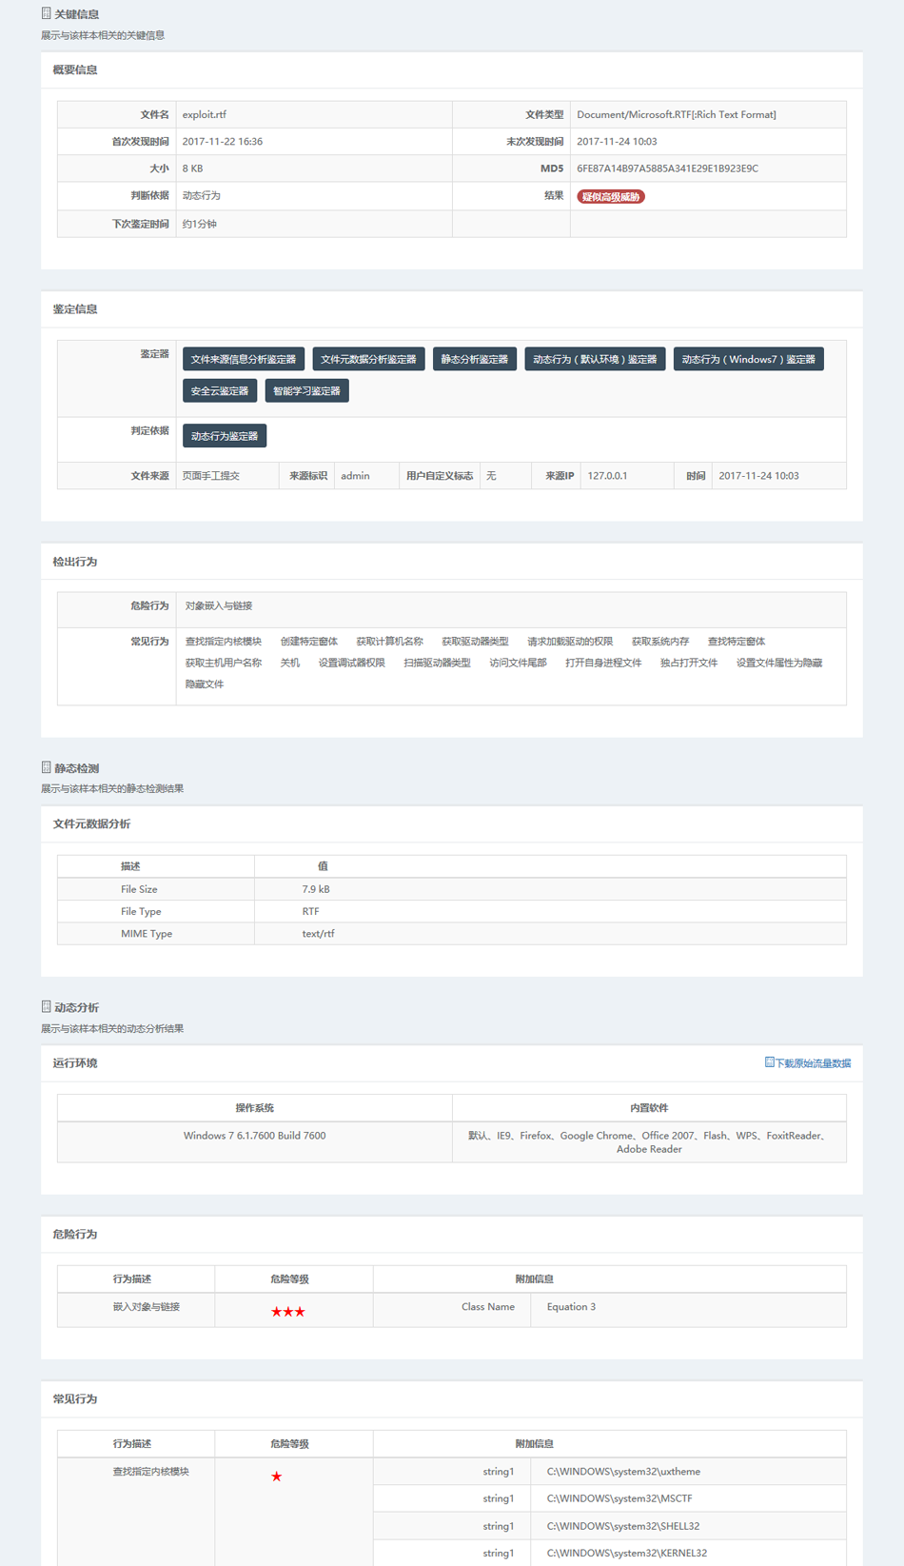Screen dimensions: 904x1566
Task: Click the 7.9 kB File Size value
Action: pos(316,889)
